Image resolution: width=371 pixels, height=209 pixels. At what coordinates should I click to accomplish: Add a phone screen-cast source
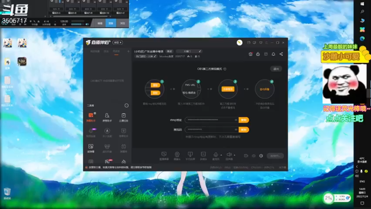190,156
